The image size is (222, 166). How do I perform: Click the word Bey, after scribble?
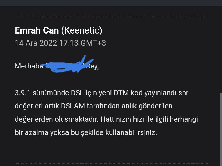click(x=92, y=66)
